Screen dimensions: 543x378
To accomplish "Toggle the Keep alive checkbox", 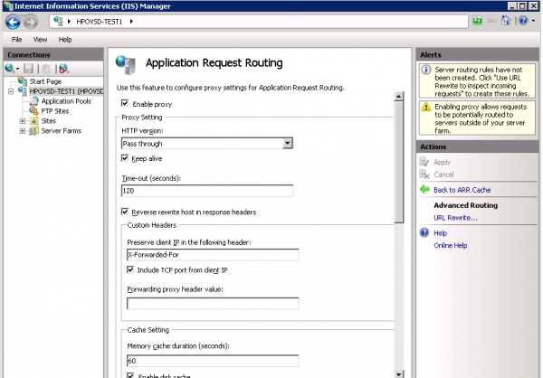I will pyautogui.click(x=125, y=158).
